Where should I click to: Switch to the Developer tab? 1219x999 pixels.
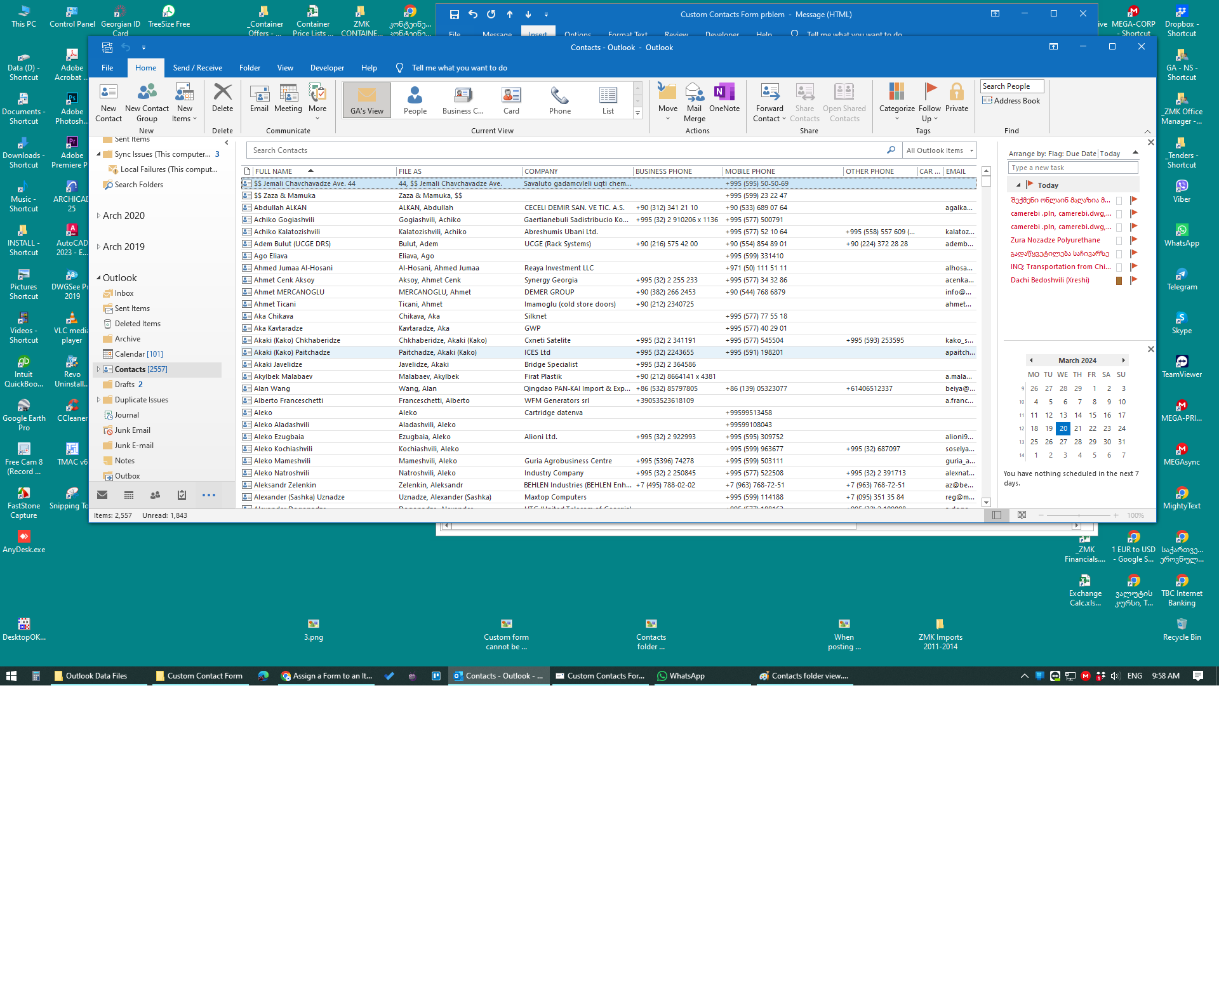(327, 68)
